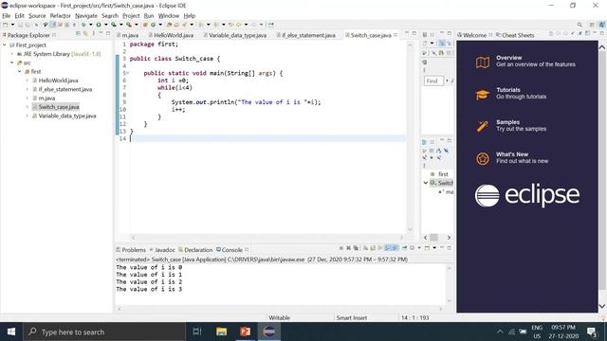This screenshot has height=341, width=607.
Task: Click Link with Editor icon in Package Explorer
Action: [85, 34]
